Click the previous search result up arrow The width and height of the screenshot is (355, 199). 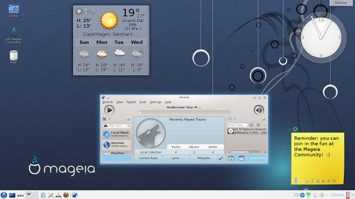[x=251, y=125]
